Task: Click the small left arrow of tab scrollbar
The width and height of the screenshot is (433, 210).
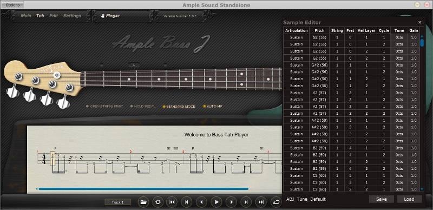Action: tap(36, 189)
